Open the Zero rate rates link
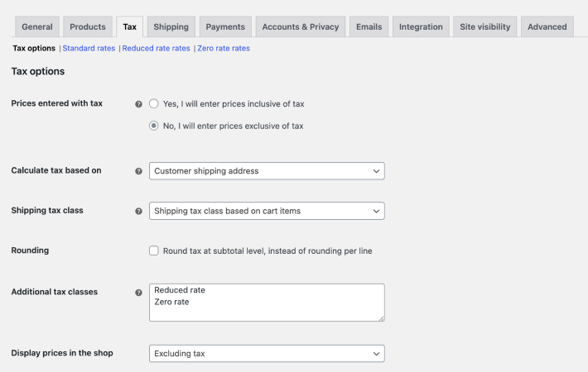The width and height of the screenshot is (588, 372). [224, 48]
